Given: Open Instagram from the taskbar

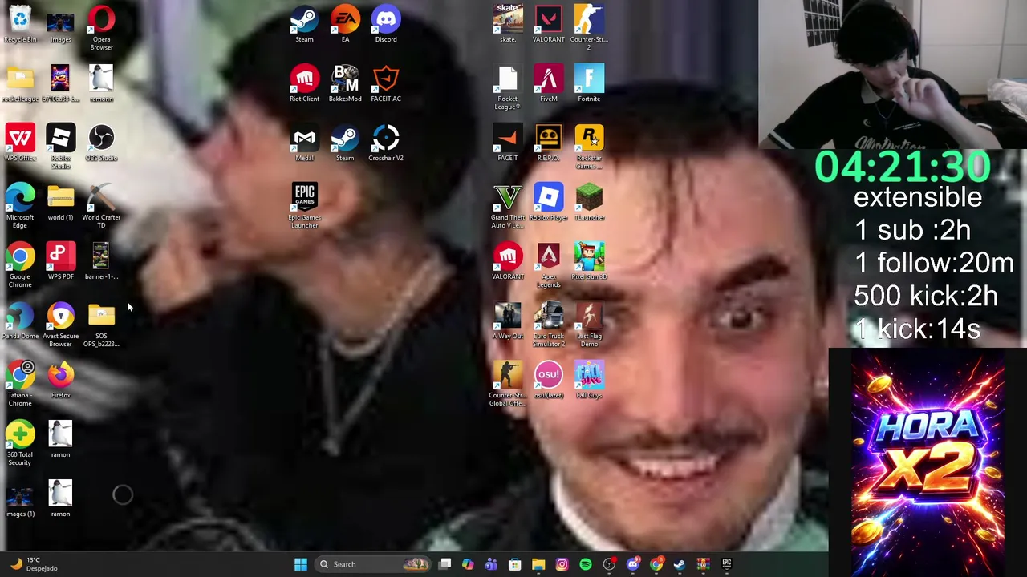Looking at the screenshot, I should [x=562, y=564].
